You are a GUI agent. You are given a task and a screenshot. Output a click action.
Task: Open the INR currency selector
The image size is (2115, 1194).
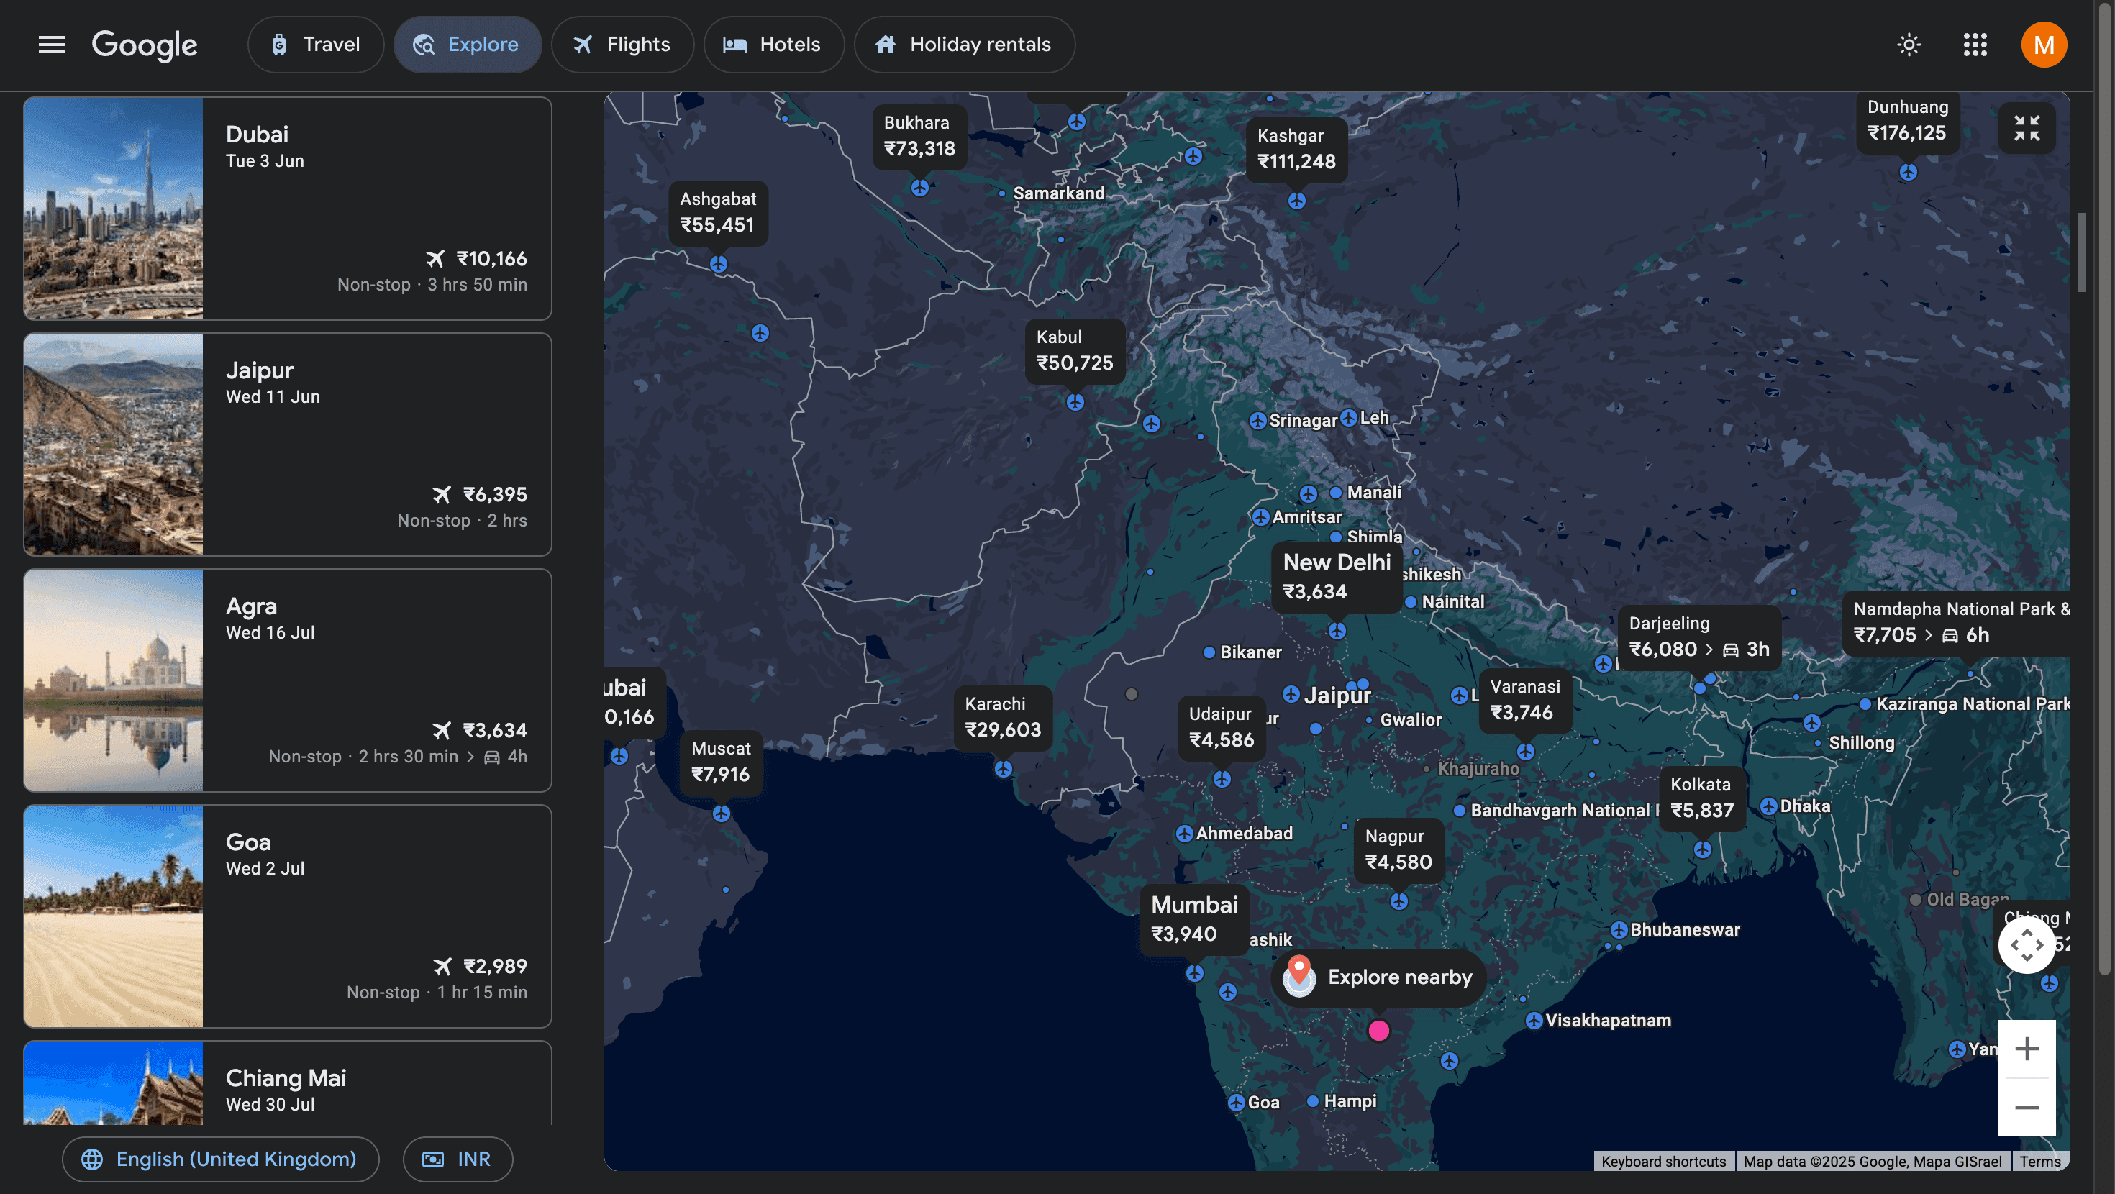458,1159
